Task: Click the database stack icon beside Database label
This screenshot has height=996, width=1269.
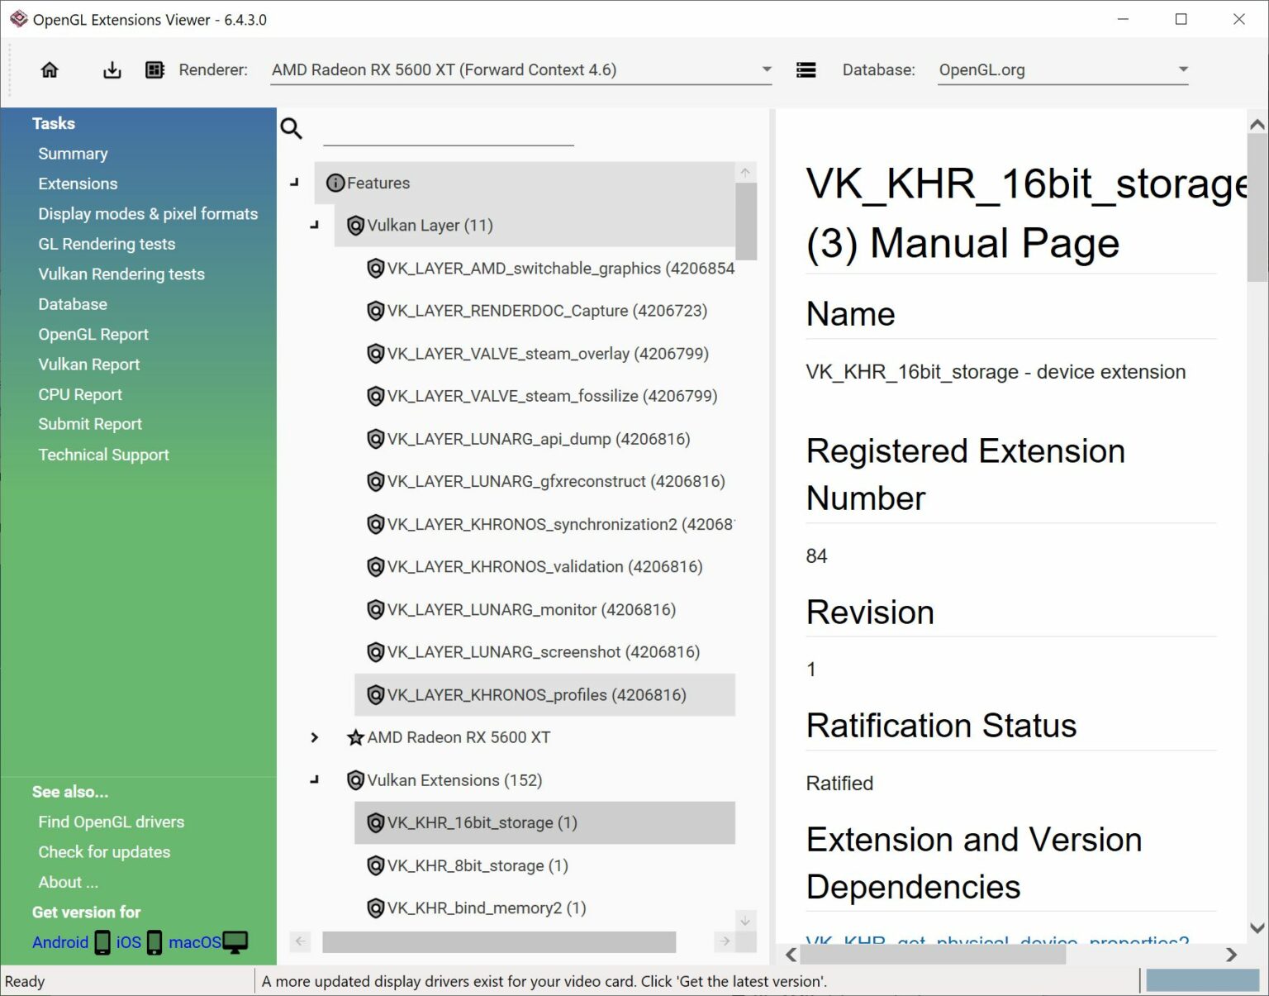Action: point(806,70)
